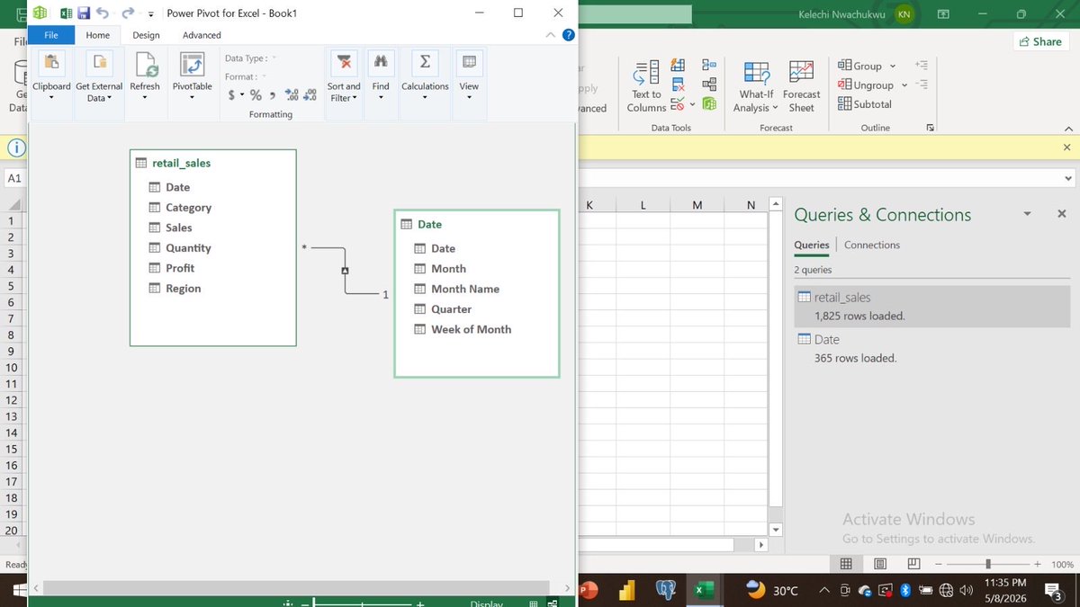The width and height of the screenshot is (1080, 607).
Task: Switch to Page Break Preview in Excel
Action: click(x=913, y=564)
